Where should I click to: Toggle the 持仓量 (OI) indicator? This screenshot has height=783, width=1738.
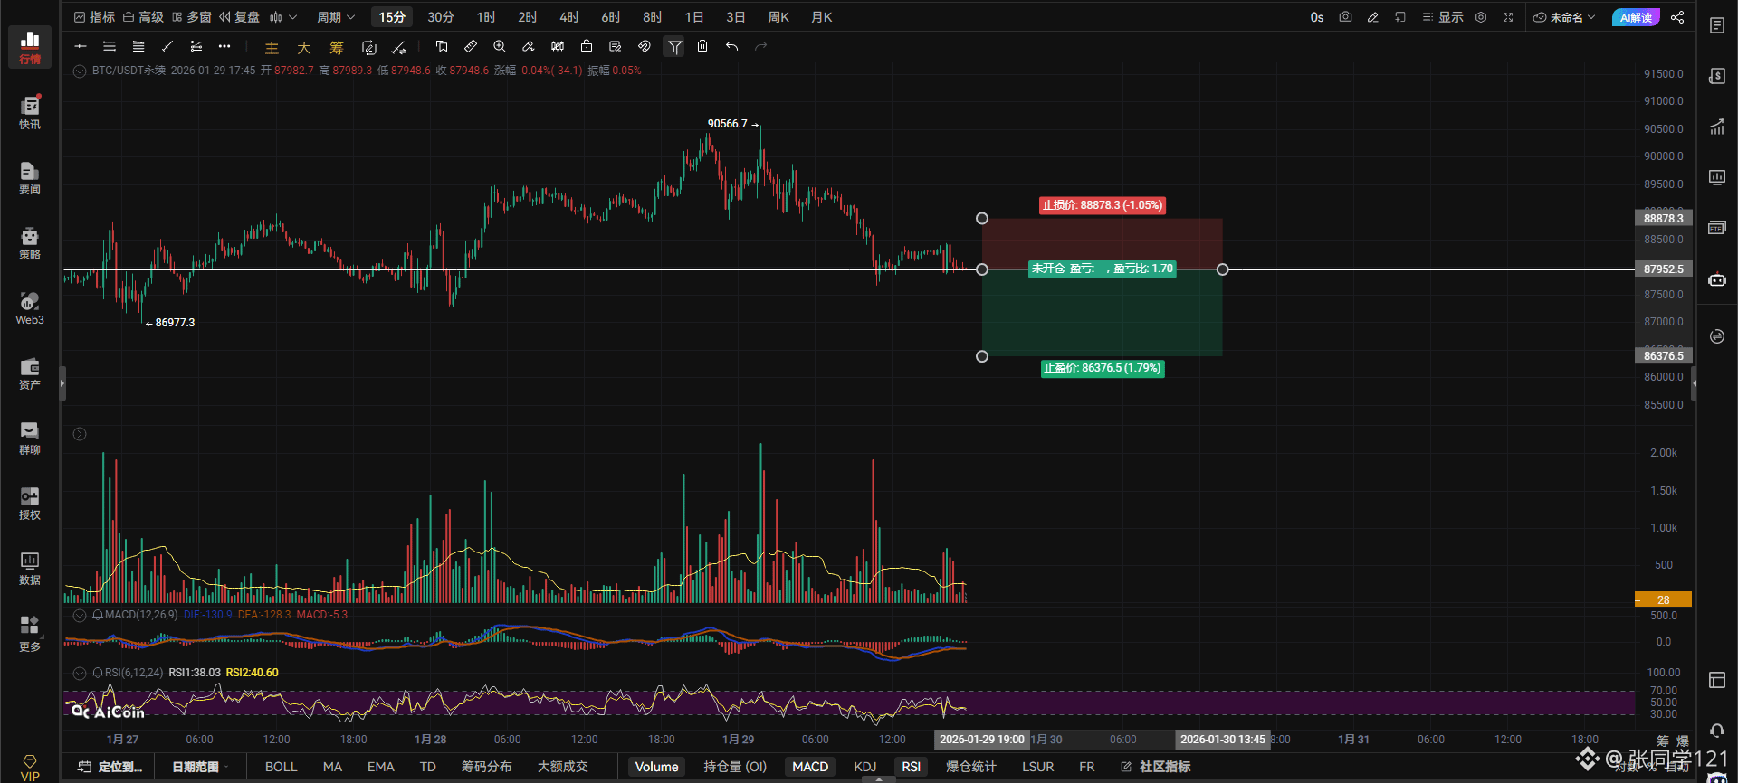735,767
